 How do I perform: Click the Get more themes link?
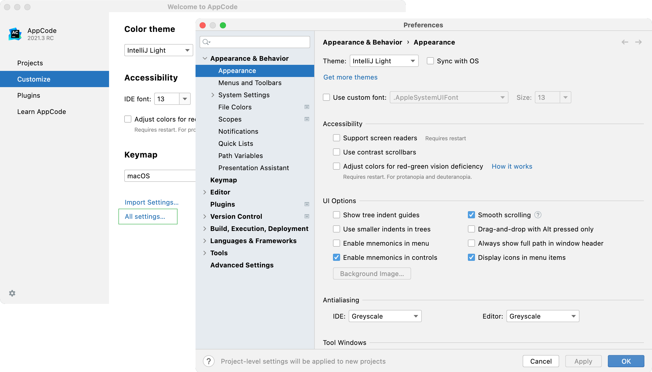350,77
